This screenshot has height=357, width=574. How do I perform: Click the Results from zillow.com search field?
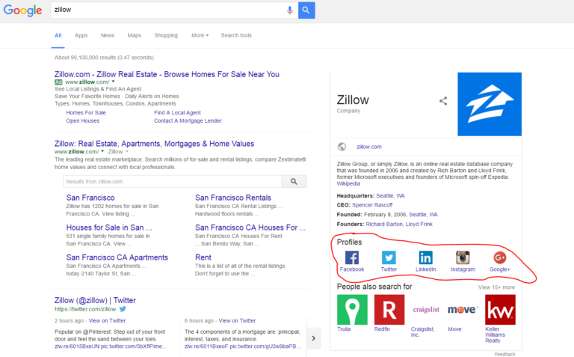tap(172, 181)
